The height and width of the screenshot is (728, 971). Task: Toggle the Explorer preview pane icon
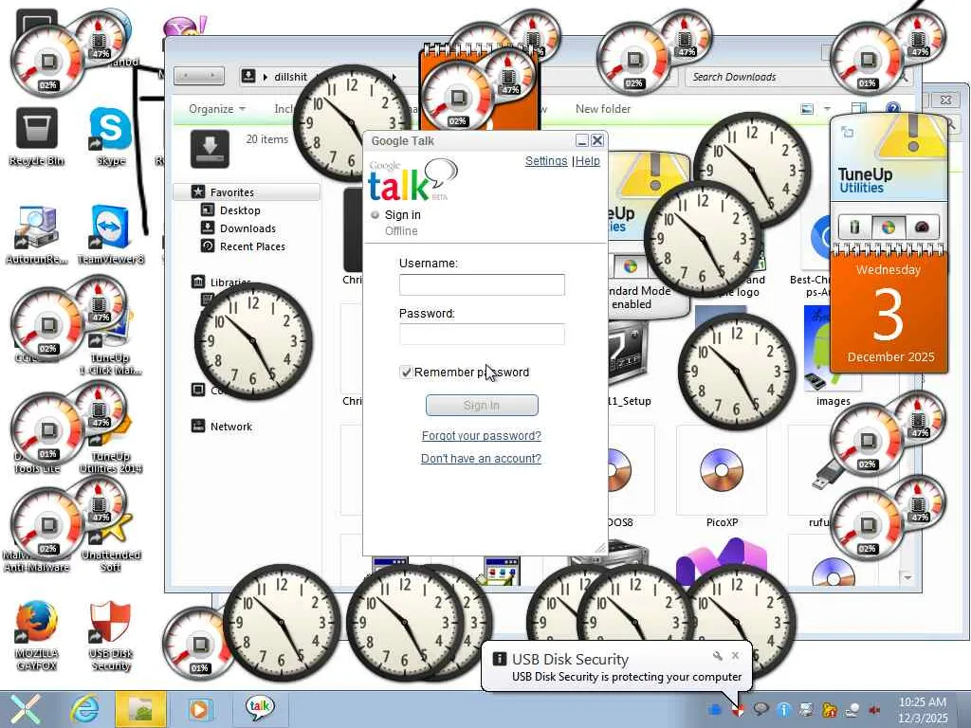point(859,109)
